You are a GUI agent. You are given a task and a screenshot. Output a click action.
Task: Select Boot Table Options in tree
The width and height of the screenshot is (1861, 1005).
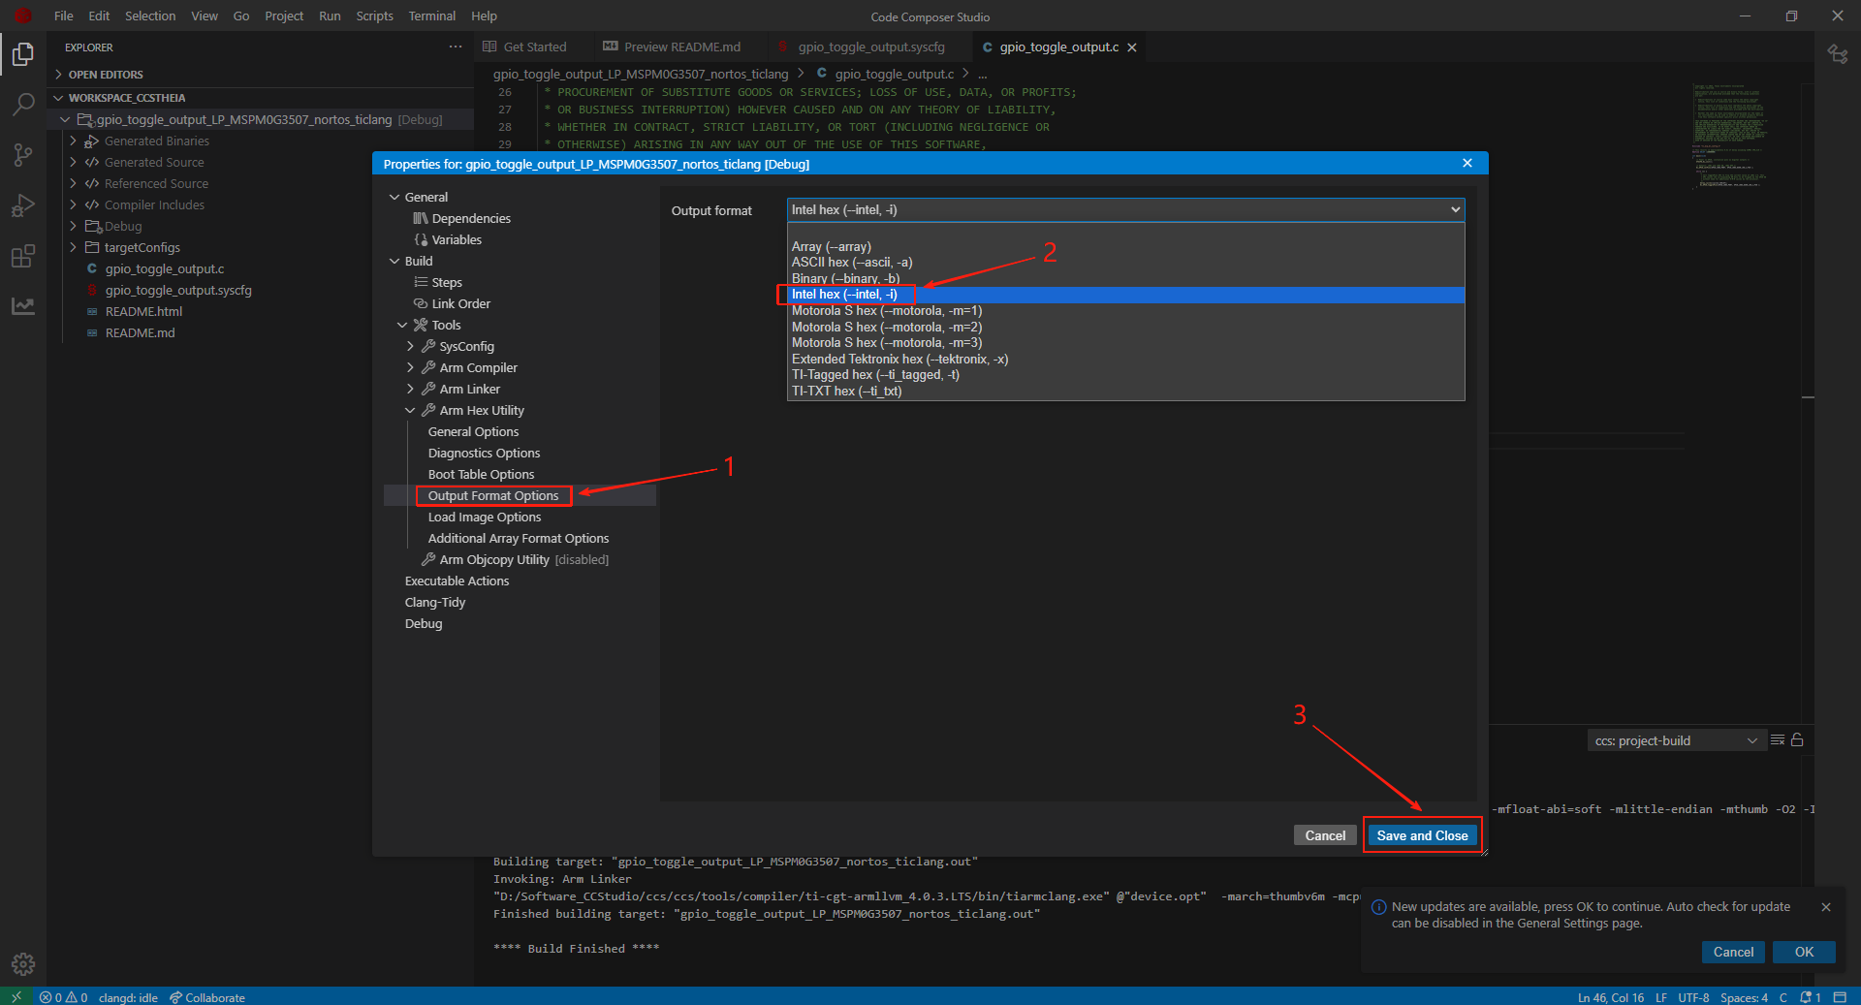pos(481,474)
